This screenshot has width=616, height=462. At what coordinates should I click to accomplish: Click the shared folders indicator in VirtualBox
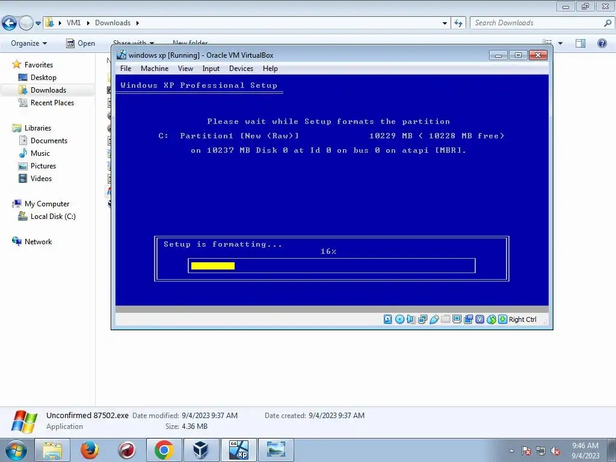[446, 319]
